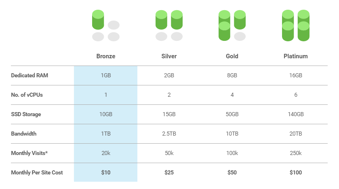Click the Bronze $10 monthly cost
Image resolution: width=339 pixels, height=189 pixels.
[106, 172]
